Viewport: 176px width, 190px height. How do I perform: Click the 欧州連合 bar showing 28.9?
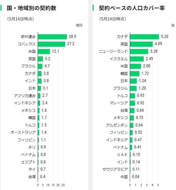click(x=52, y=37)
